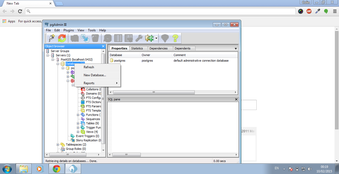Choose New Database... from the context menu
This screenshot has width=339, height=174.
98,75
